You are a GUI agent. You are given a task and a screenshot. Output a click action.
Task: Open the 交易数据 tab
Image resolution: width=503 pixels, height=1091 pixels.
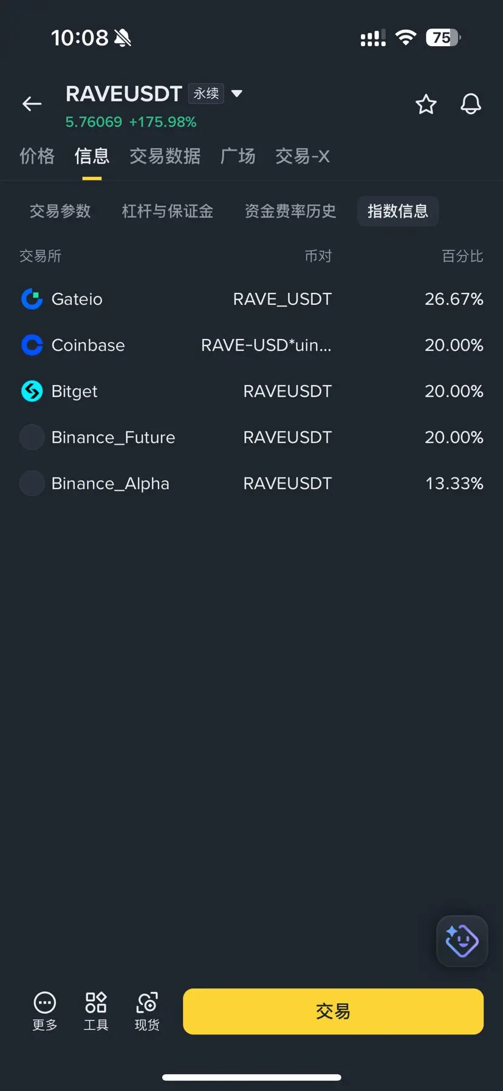point(165,156)
